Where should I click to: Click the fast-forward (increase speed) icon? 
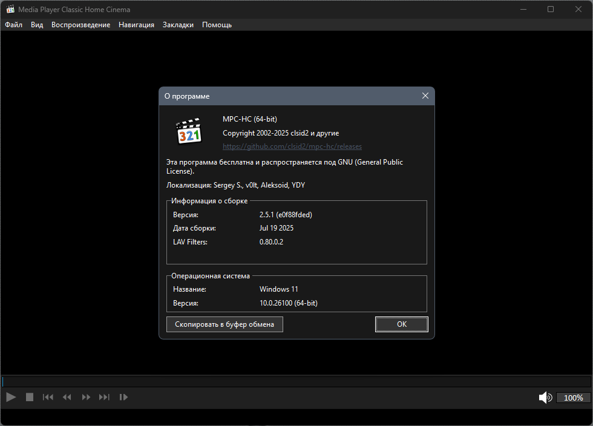[86, 397]
